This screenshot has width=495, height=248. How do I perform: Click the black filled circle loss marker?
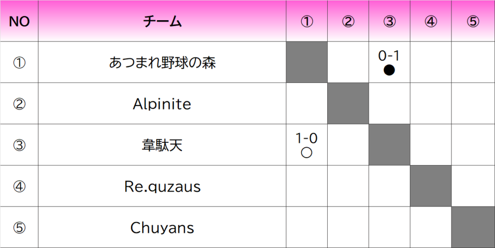[x=389, y=70]
